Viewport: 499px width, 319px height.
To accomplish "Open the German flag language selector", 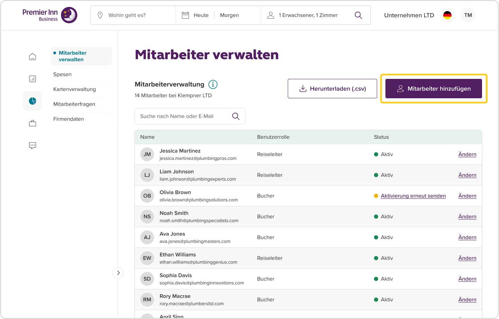I will (447, 15).
